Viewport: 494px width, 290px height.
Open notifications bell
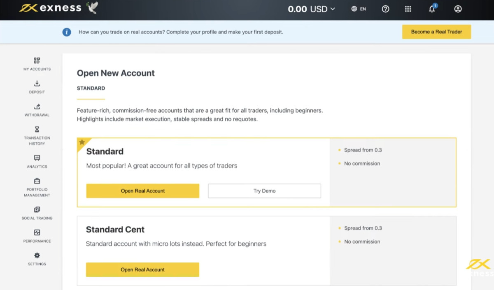(x=432, y=9)
